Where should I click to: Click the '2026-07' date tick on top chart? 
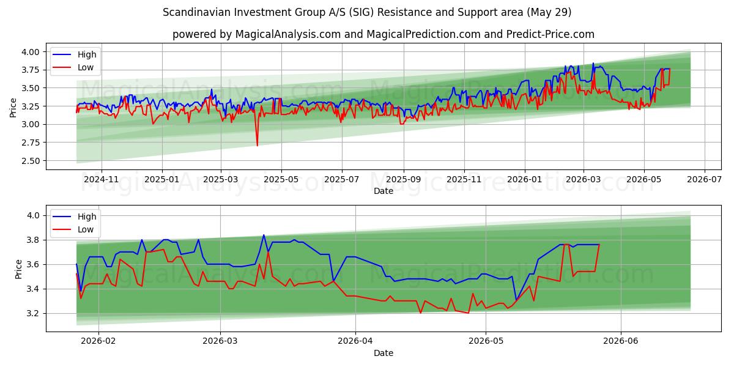pos(704,180)
